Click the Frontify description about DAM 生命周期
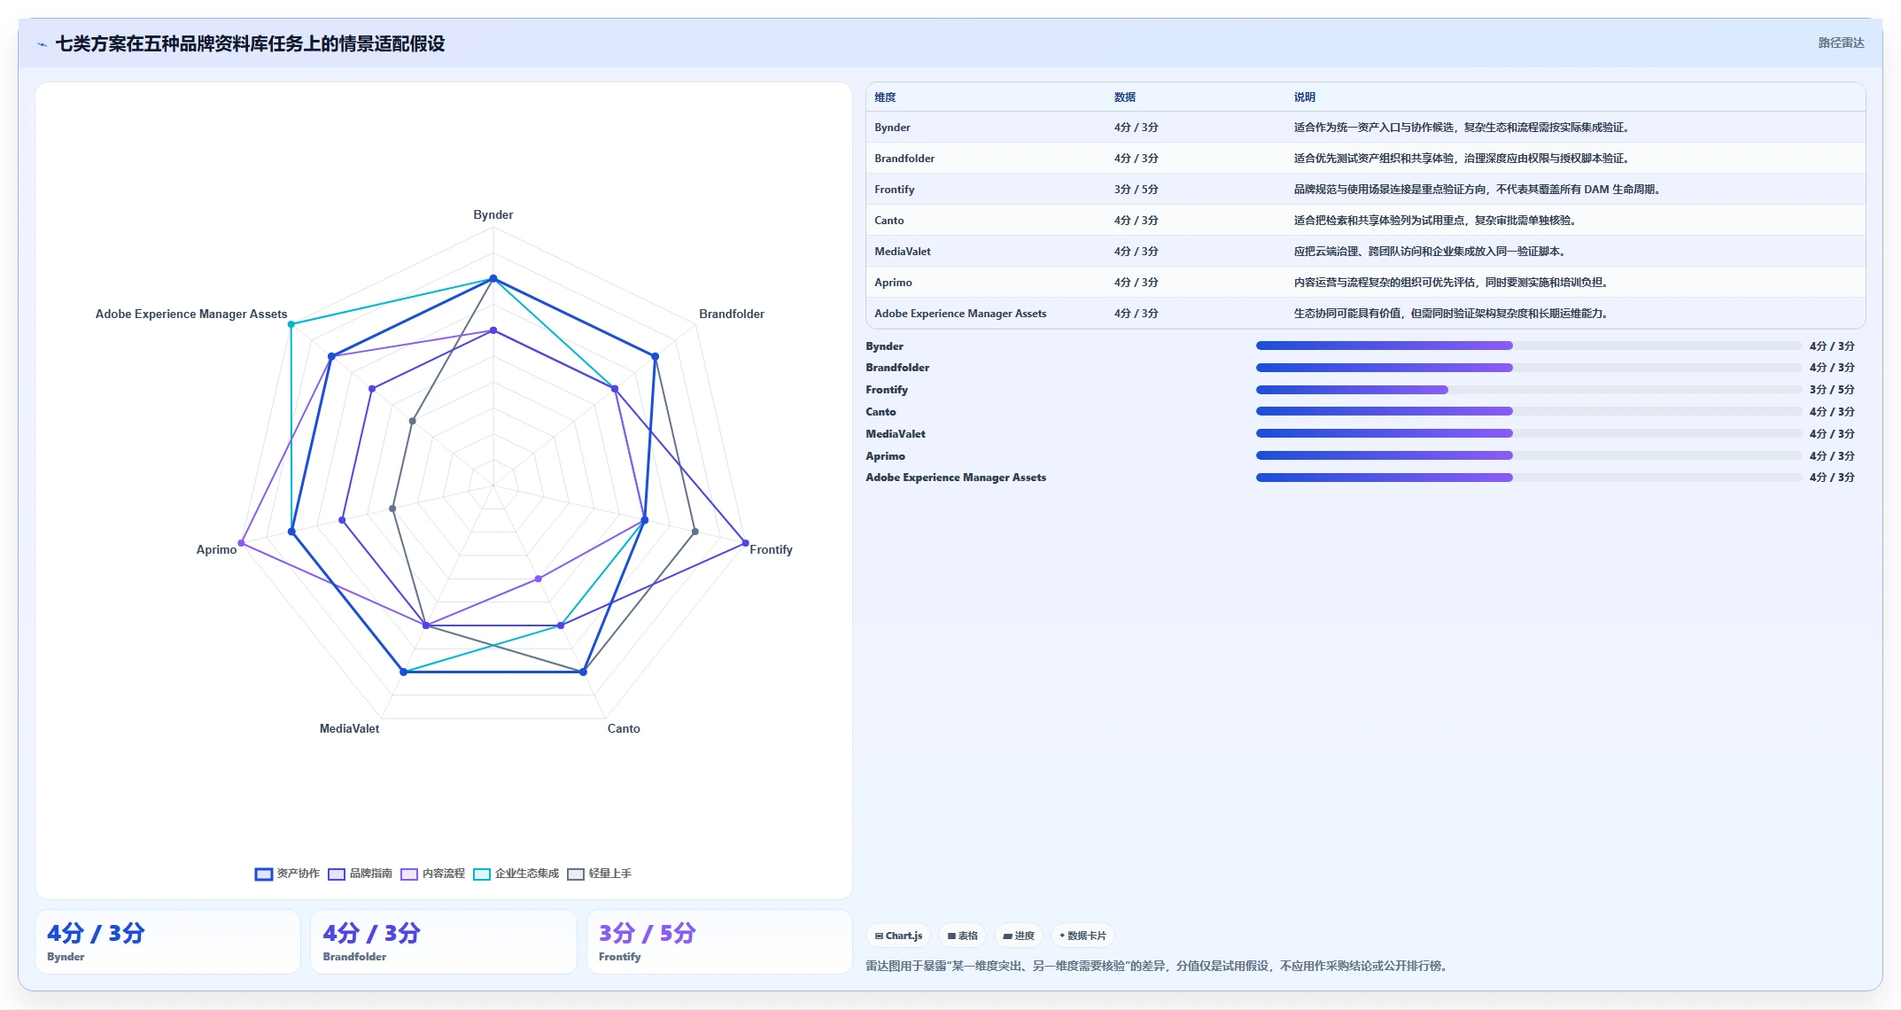The height and width of the screenshot is (1010, 1901). [1477, 190]
